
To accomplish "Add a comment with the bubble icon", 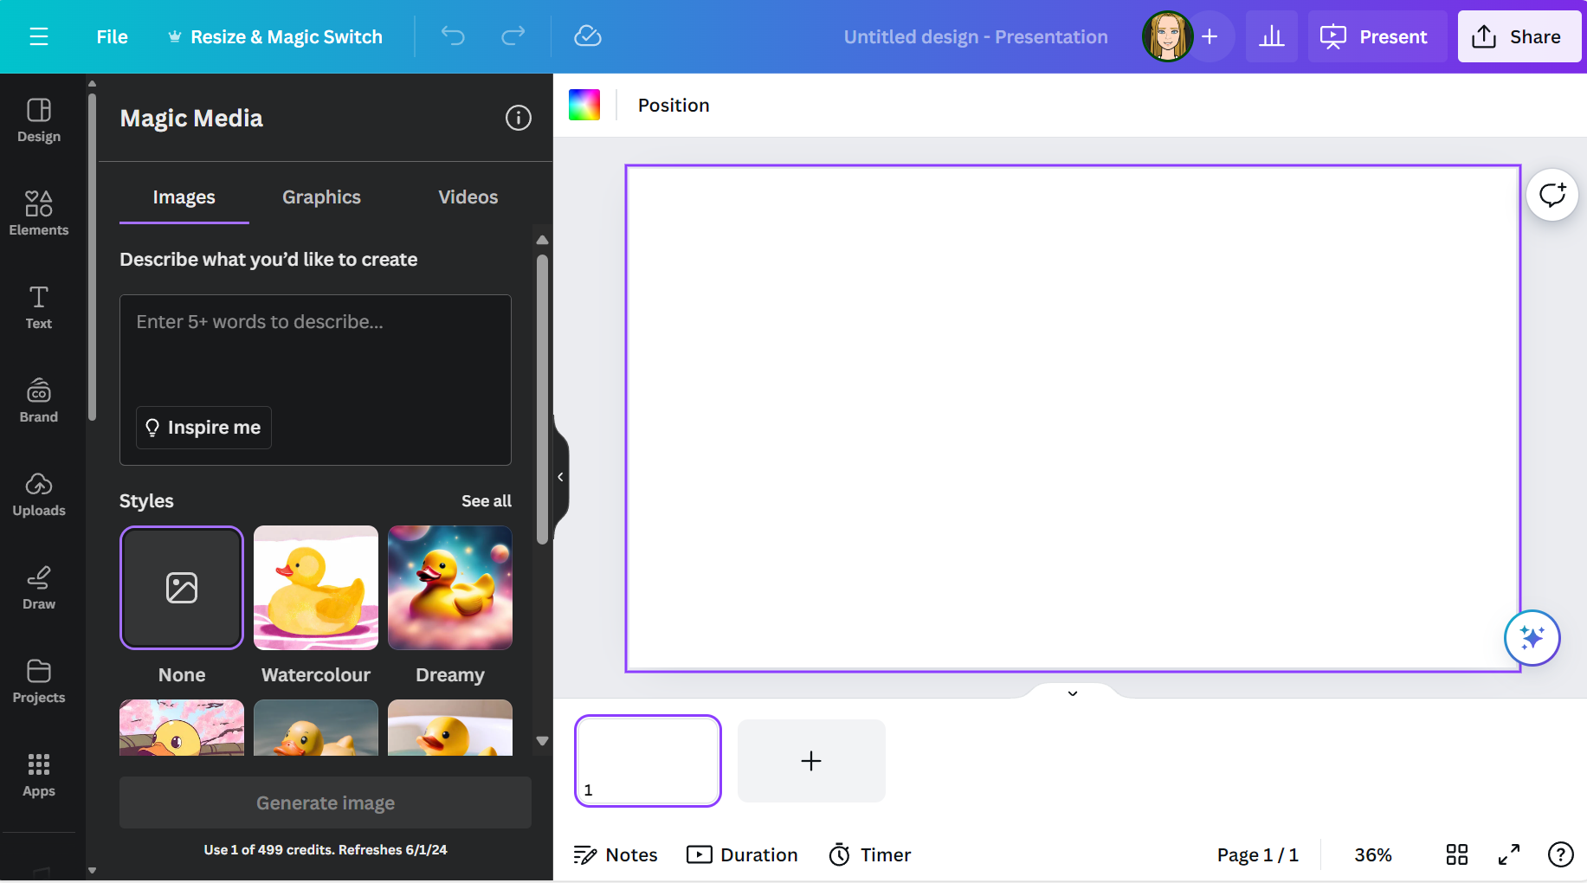I will pos(1552,195).
